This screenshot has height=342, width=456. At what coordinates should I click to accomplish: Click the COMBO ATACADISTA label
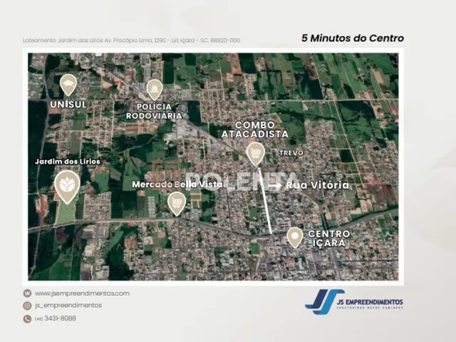coord(255,130)
